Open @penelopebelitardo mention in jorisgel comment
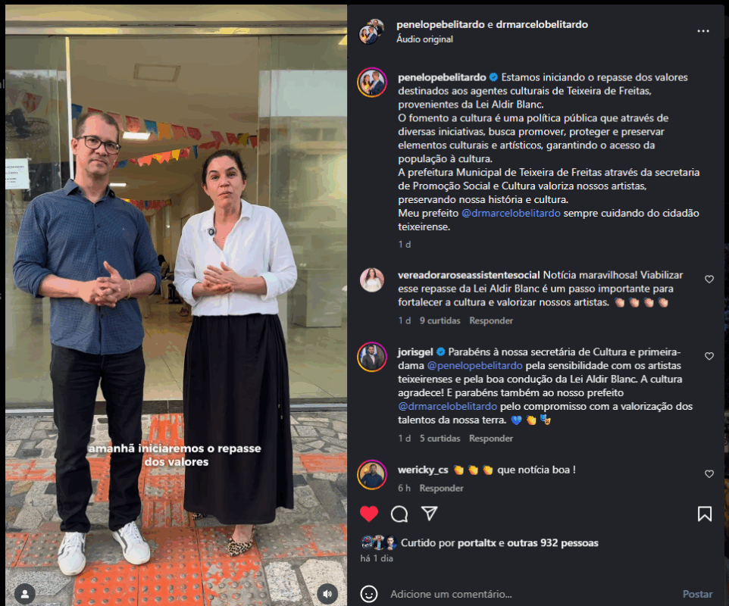 tap(474, 366)
